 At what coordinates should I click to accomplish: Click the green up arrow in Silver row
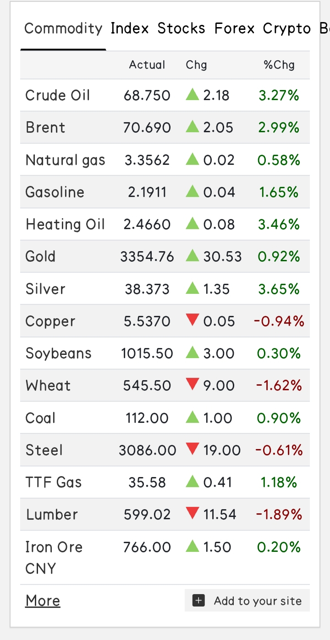pos(192,288)
